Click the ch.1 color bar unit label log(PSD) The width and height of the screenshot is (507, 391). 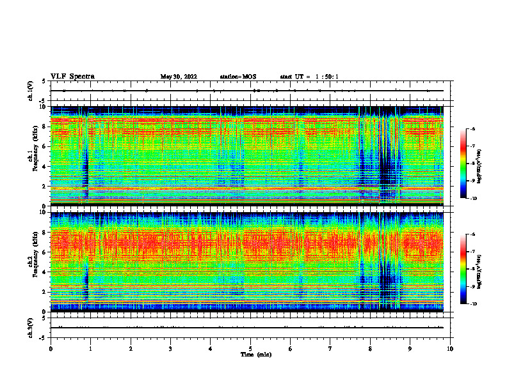tap(479, 167)
